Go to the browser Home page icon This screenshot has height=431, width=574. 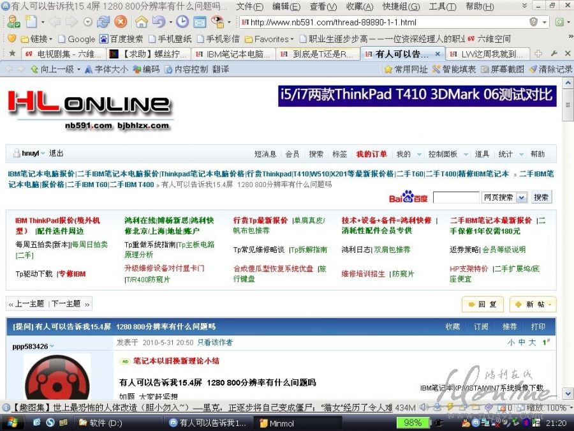point(142,22)
